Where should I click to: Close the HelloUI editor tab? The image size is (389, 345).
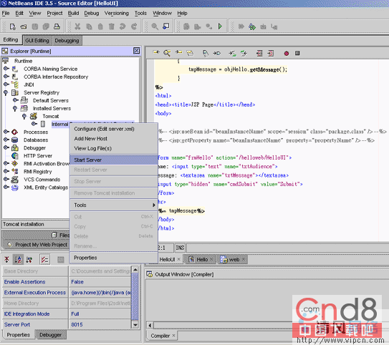(x=178, y=259)
